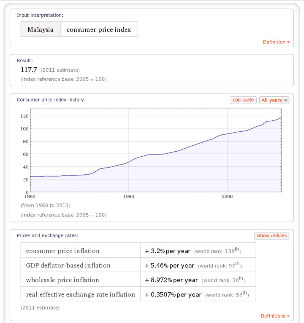Click the world rank 97th note
This screenshot has width=304, height=323.
pos(220,265)
